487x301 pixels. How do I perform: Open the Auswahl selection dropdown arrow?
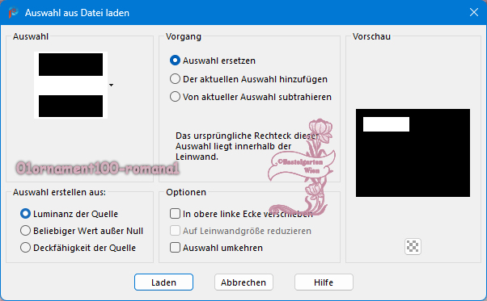(x=111, y=85)
